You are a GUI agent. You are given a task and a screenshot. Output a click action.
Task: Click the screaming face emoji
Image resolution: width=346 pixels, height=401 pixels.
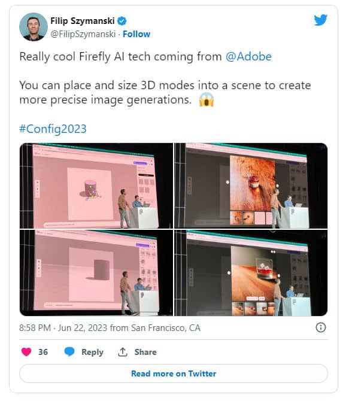point(207,100)
